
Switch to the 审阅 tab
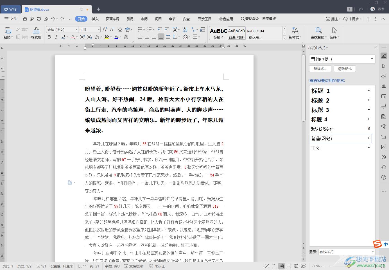tap(144, 19)
